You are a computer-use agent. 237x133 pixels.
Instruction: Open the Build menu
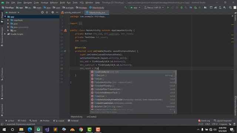click(63, 3)
